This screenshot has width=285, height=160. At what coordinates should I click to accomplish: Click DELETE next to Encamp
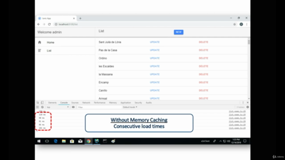coord(204,82)
